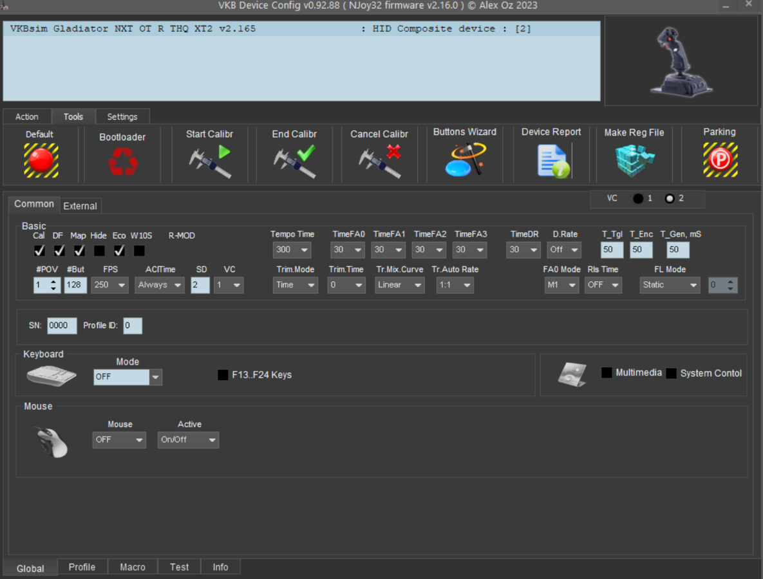Click the Parking icon
Viewport: 763px width, 579px height.
[x=720, y=160]
